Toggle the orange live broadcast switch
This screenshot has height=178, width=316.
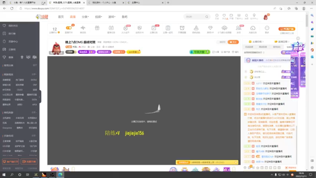[x=69, y=28]
